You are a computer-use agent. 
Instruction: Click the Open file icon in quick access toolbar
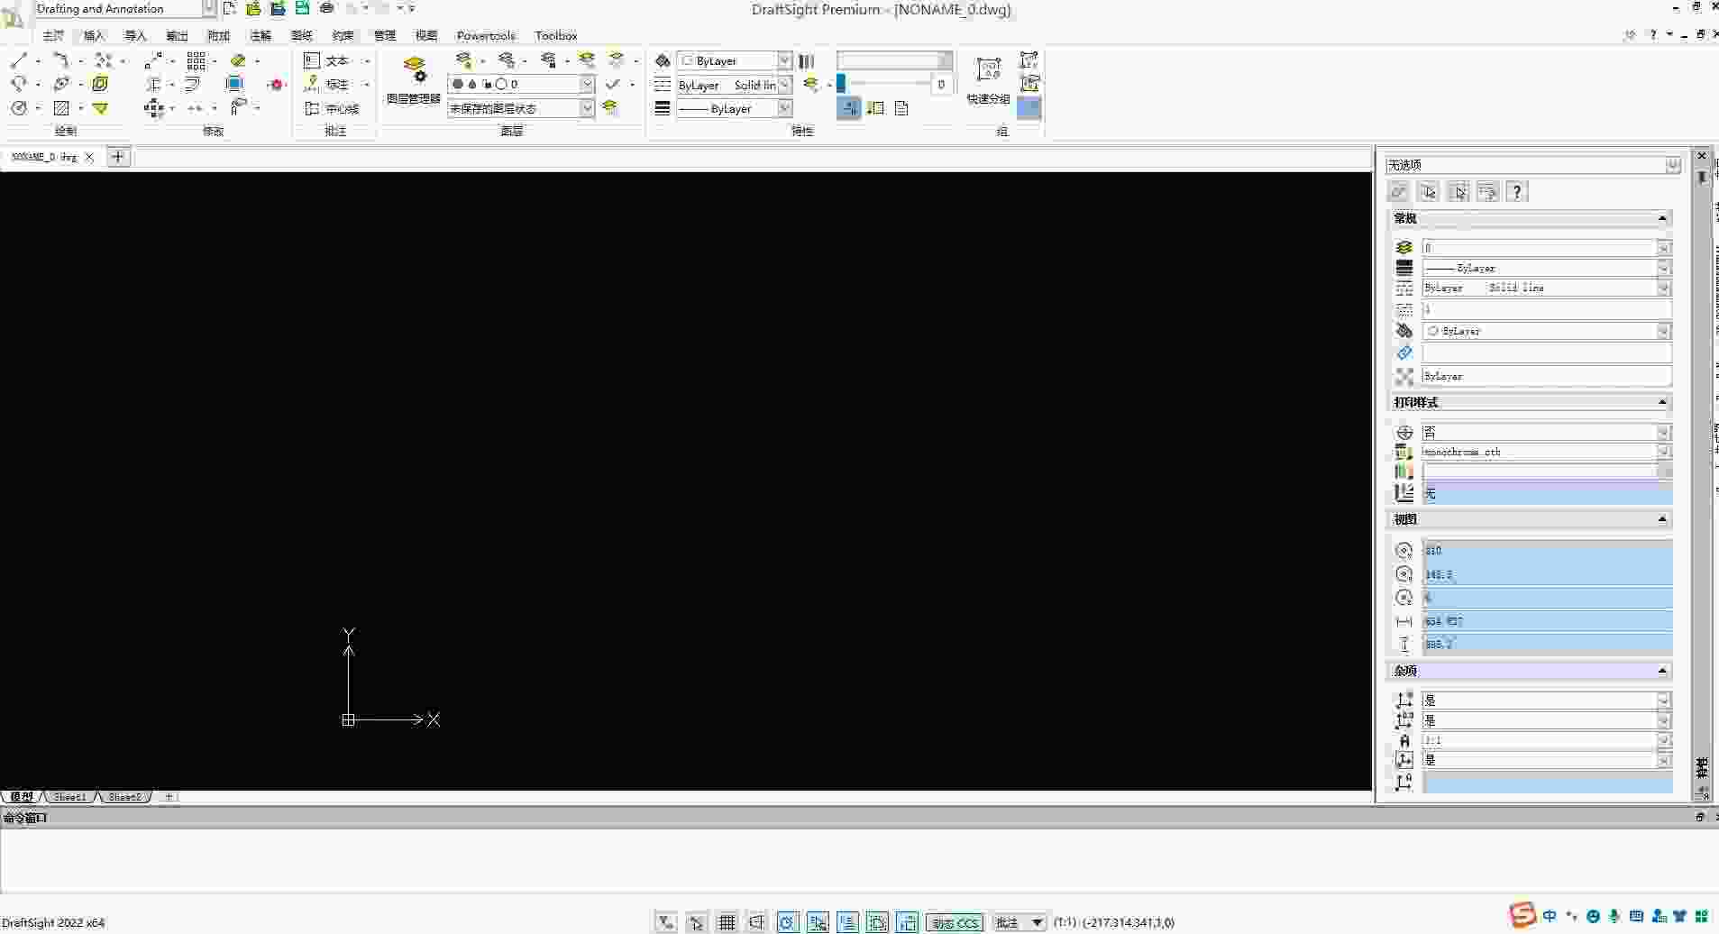tap(254, 8)
